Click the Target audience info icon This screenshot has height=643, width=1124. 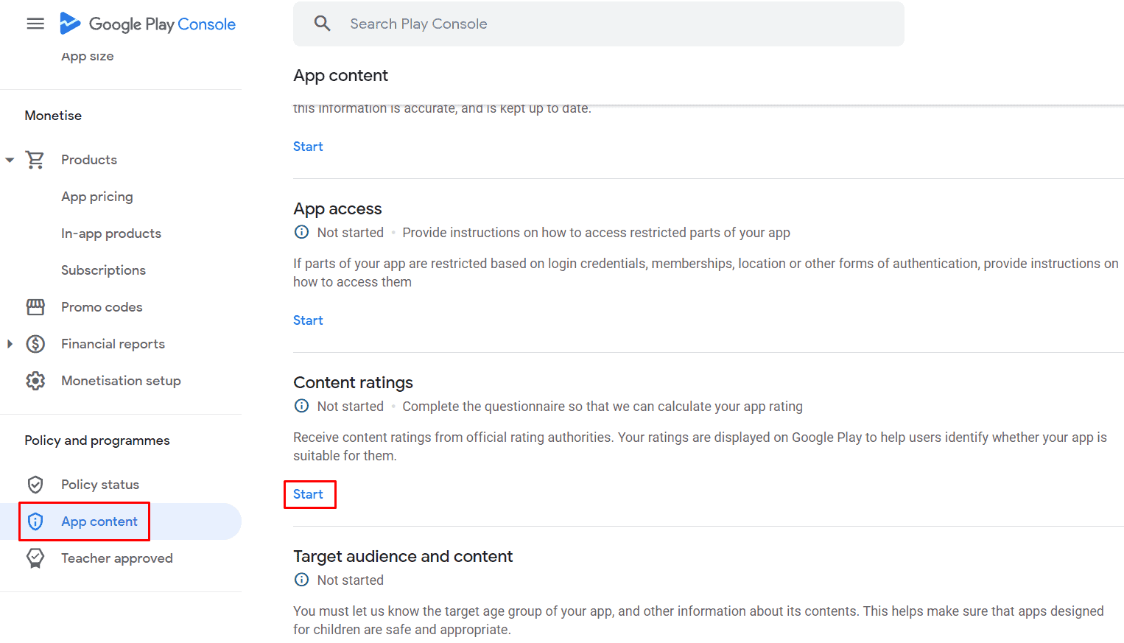tap(301, 580)
